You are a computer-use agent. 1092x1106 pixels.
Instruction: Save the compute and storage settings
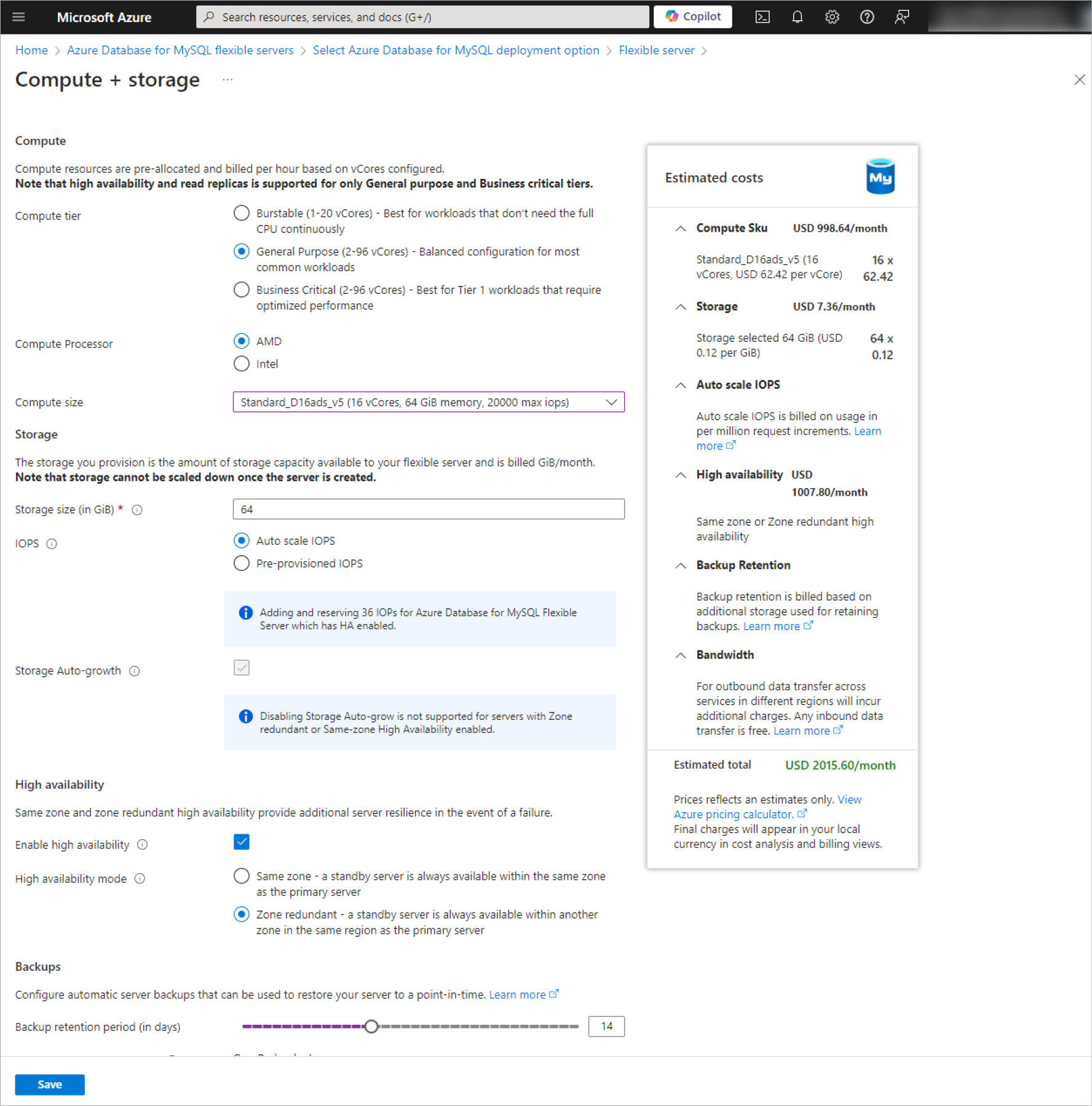tap(50, 1084)
